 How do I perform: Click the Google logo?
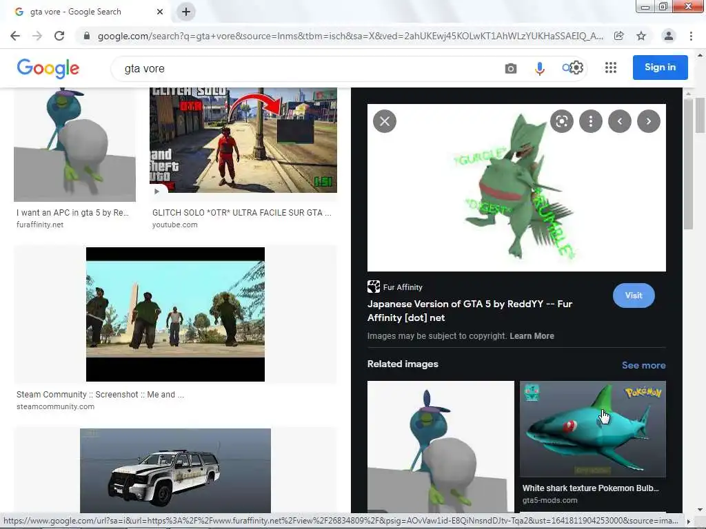click(x=48, y=68)
